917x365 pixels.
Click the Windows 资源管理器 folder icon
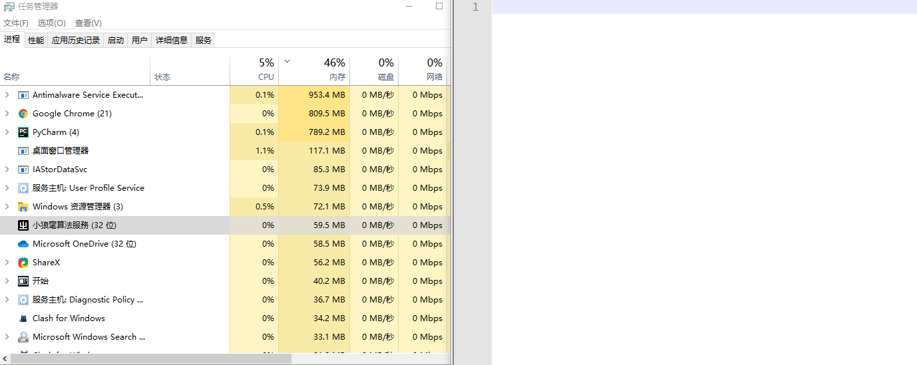click(x=23, y=207)
